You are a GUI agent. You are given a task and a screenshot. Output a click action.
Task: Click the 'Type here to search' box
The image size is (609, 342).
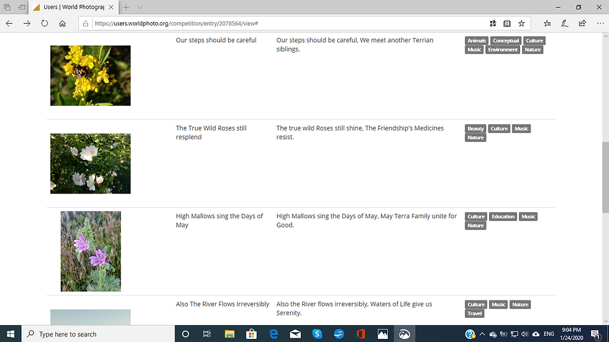point(98,334)
